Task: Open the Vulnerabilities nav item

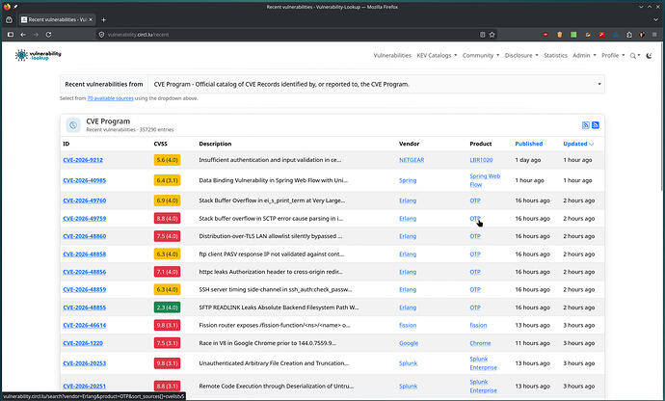Action: pos(392,56)
